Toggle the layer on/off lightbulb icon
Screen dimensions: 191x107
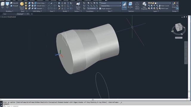click(x=149, y=3)
